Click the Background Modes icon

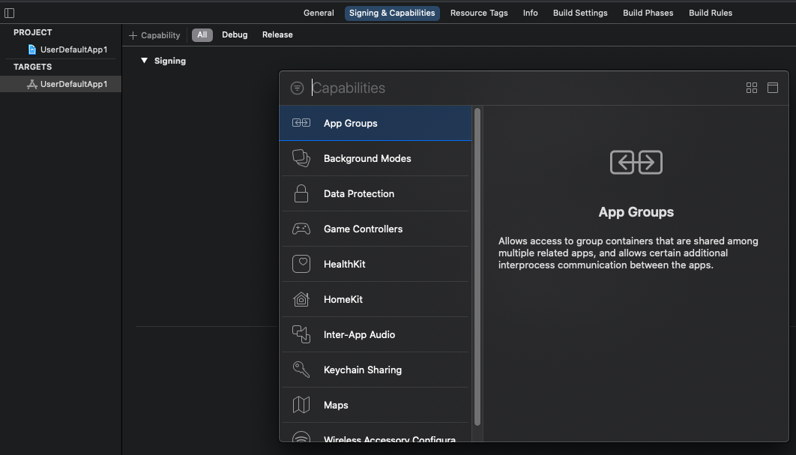(x=301, y=158)
